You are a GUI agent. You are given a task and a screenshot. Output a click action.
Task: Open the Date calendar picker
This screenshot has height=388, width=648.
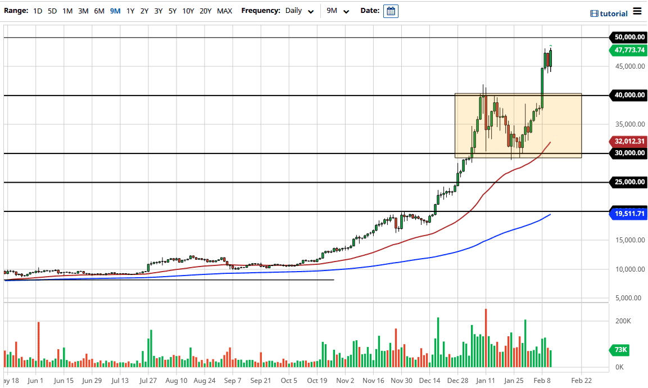(x=390, y=11)
